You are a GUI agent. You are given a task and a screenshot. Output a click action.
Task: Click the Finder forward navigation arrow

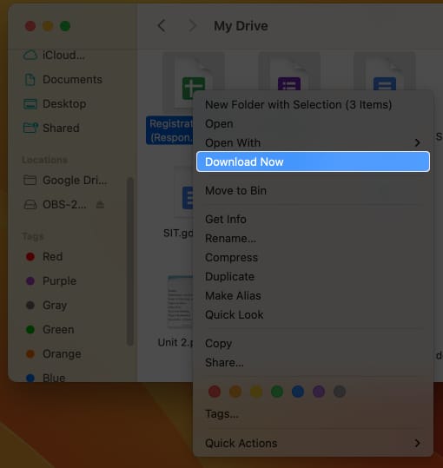click(193, 26)
